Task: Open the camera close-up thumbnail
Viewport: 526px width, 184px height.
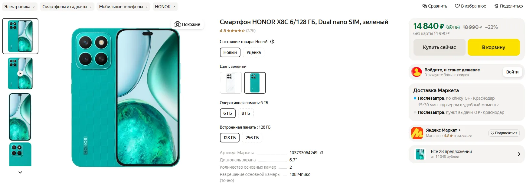Action: tap(20, 154)
